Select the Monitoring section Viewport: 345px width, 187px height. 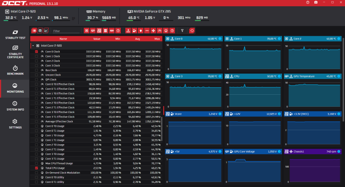(15, 88)
